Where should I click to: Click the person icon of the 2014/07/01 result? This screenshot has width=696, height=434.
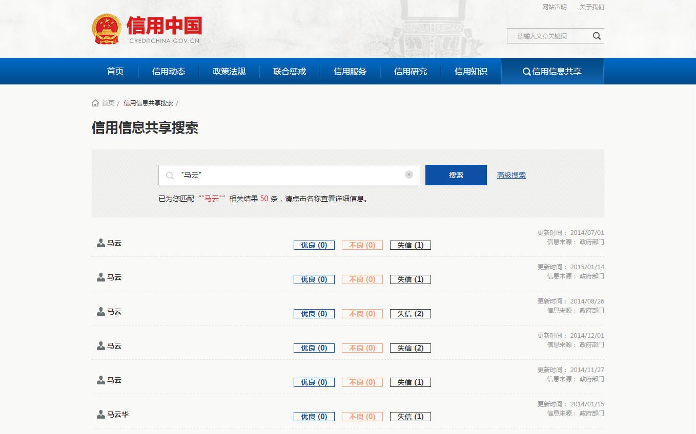(x=100, y=243)
